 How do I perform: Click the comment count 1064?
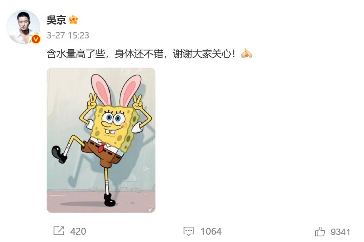coord(211,231)
